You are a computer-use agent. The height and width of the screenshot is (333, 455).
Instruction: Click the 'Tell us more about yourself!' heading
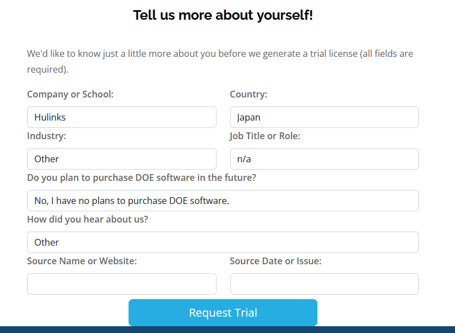click(223, 15)
